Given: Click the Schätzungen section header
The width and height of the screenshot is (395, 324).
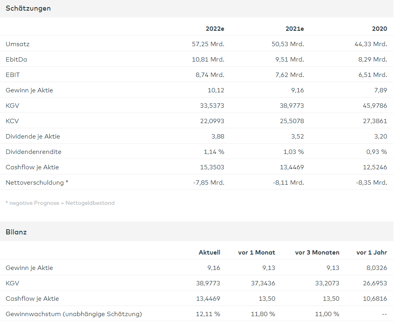Looking at the screenshot, I should click(x=28, y=8).
